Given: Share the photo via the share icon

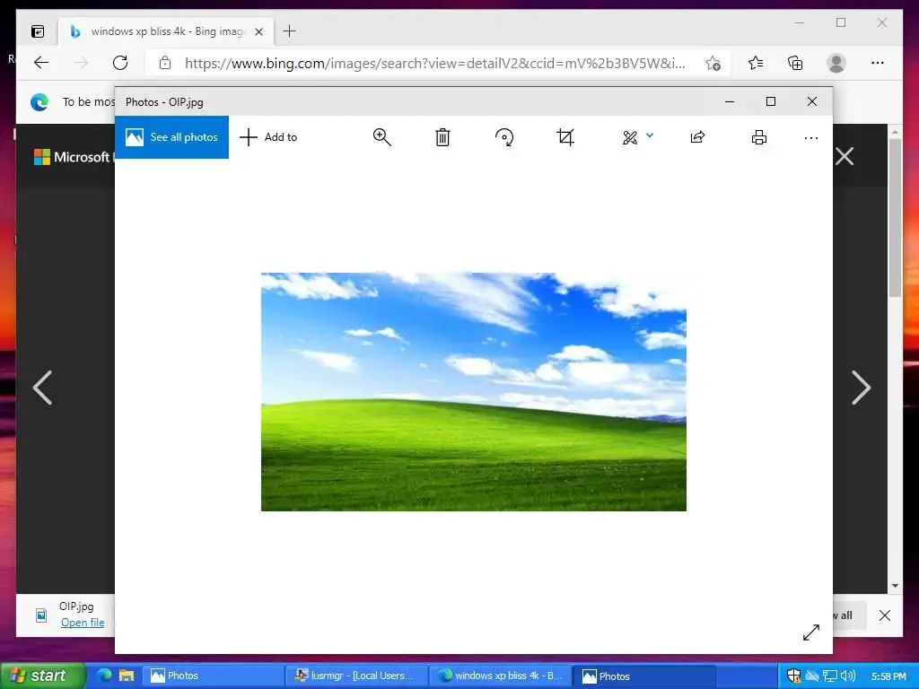Looking at the screenshot, I should pyautogui.click(x=697, y=137).
